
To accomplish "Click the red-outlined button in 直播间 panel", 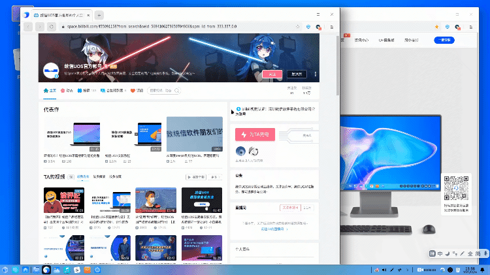I will (x=290, y=208).
